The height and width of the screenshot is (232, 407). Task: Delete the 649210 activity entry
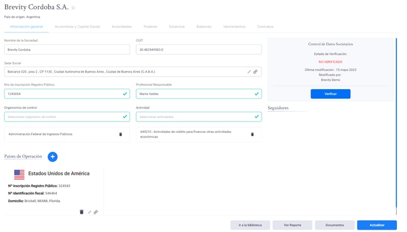(x=252, y=134)
